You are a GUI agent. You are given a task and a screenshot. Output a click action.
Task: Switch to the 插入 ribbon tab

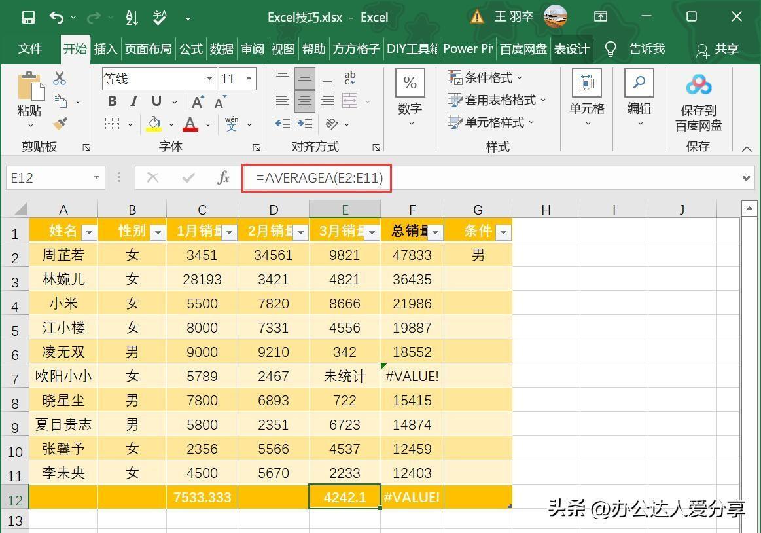(105, 49)
